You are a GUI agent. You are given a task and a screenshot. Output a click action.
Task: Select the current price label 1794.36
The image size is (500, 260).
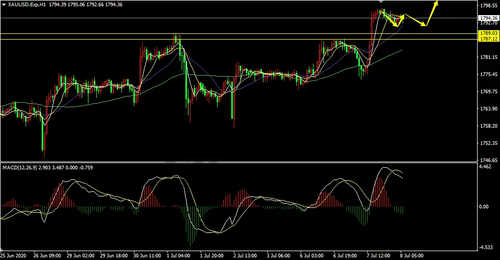coord(489,18)
